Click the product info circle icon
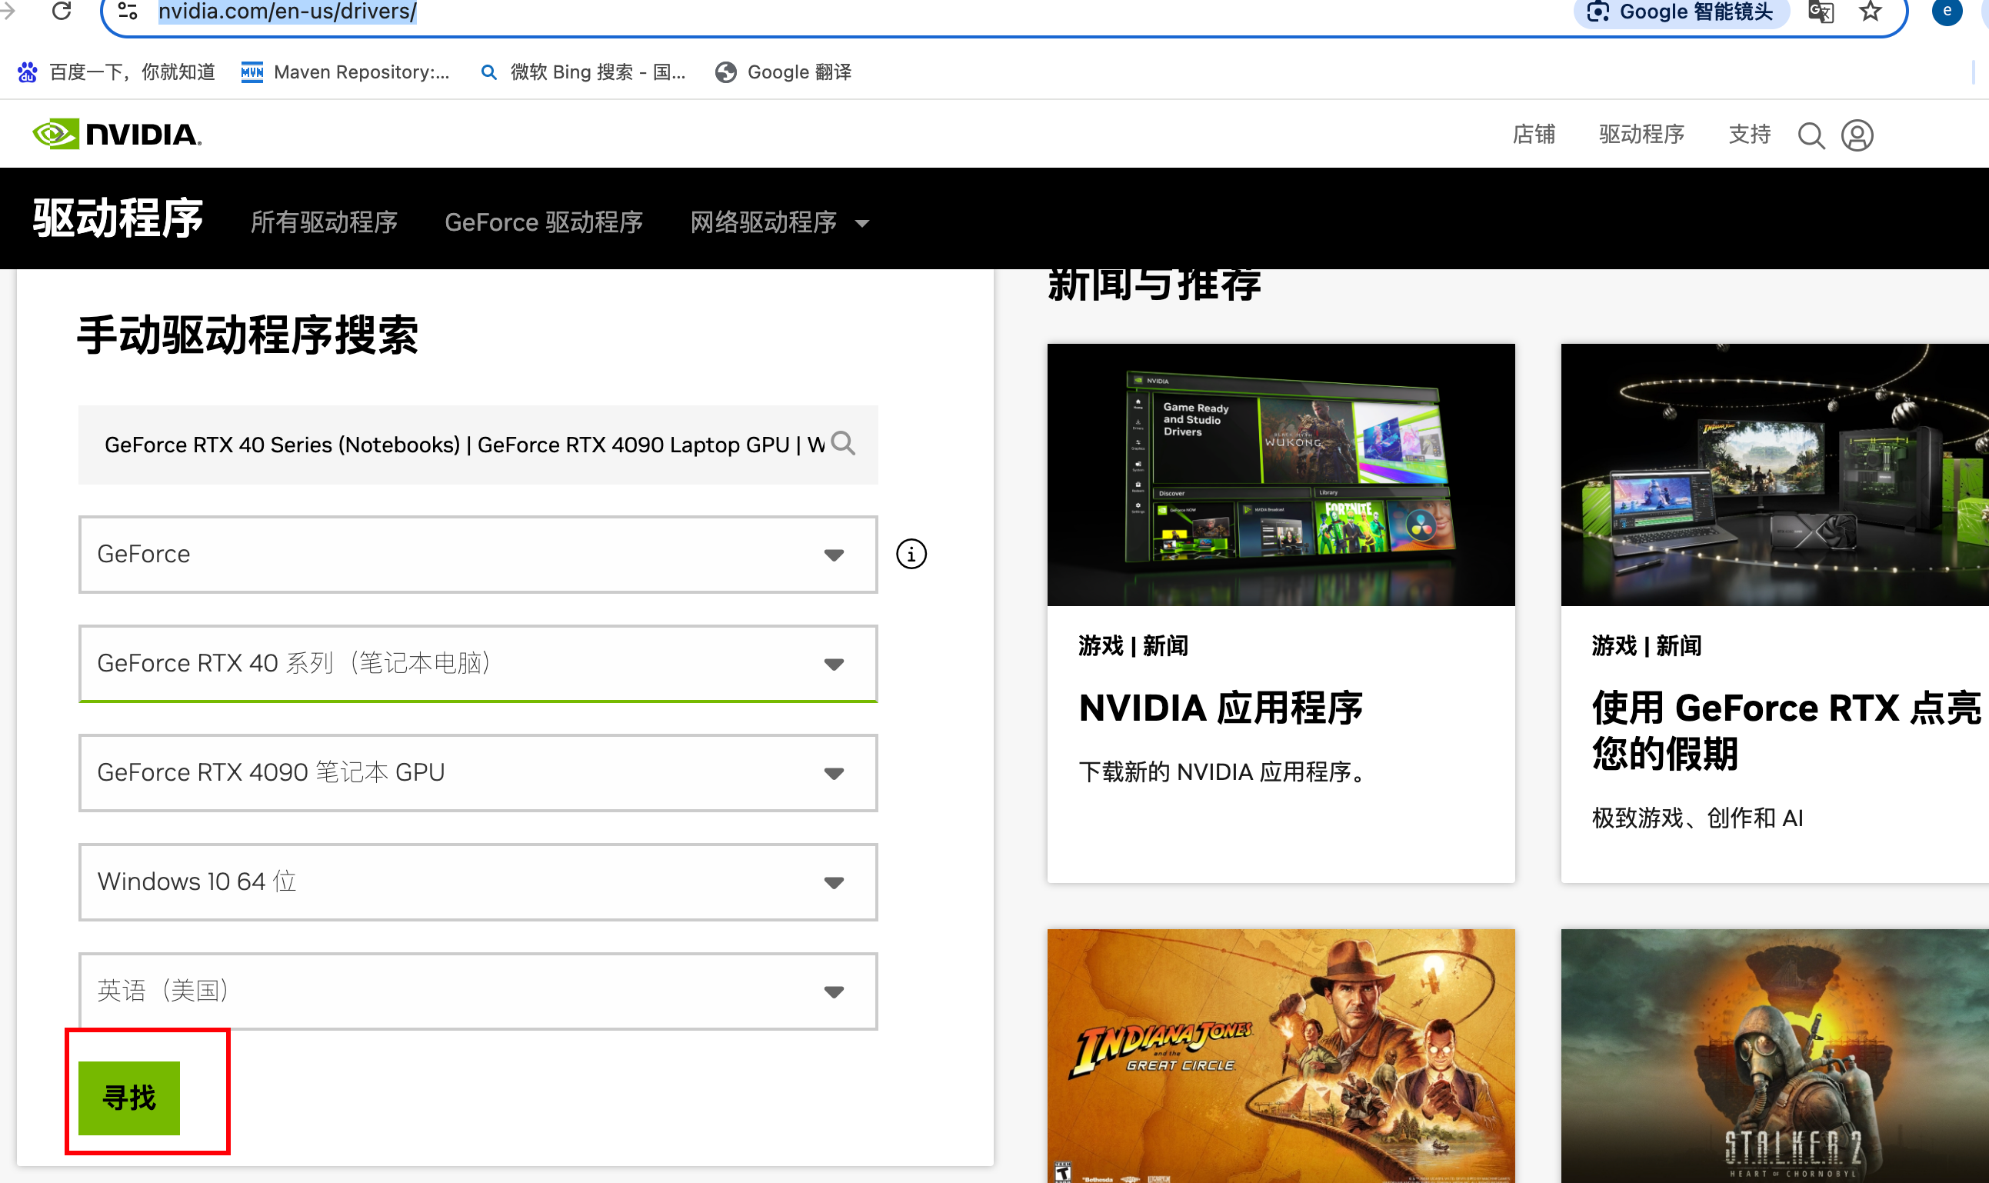Screen dimensions: 1989x1183 pos(911,554)
